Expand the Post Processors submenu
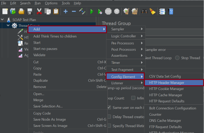This screenshot has width=204, height=133. 126,49
